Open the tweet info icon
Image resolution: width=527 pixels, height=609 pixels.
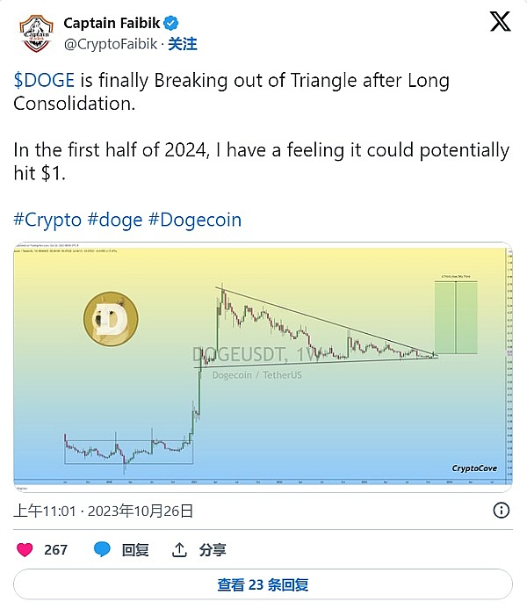point(502,510)
